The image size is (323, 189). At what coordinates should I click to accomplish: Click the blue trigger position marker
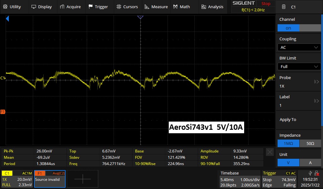tap(8, 19)
